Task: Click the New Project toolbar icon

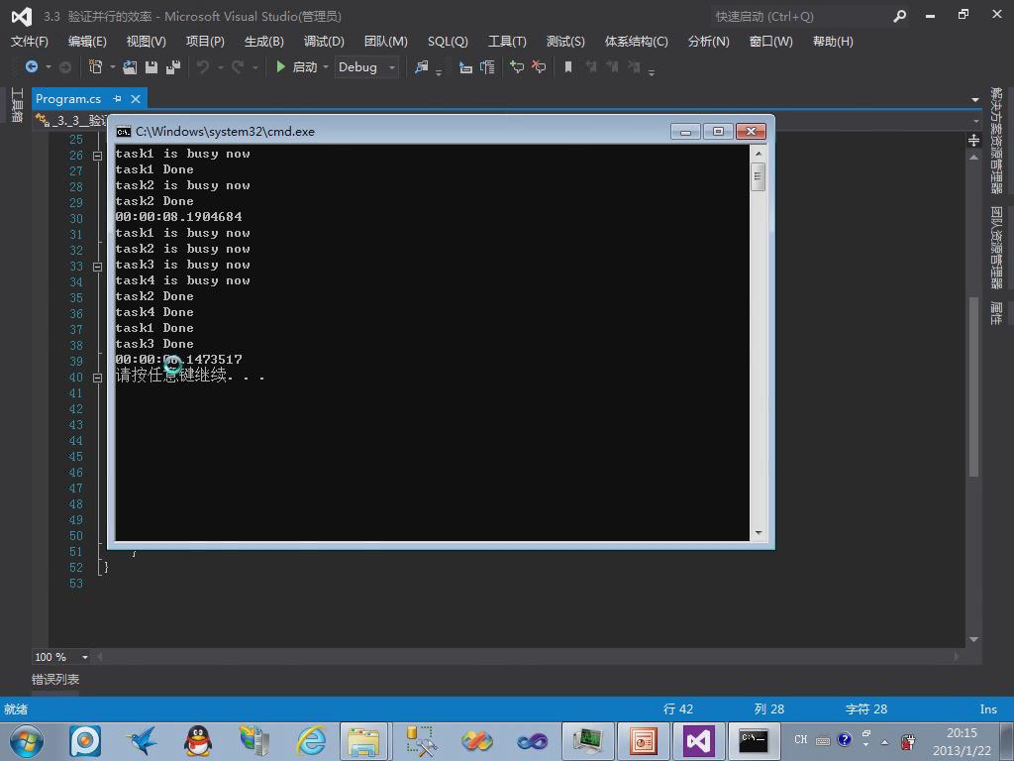Action: coord(96,66)
